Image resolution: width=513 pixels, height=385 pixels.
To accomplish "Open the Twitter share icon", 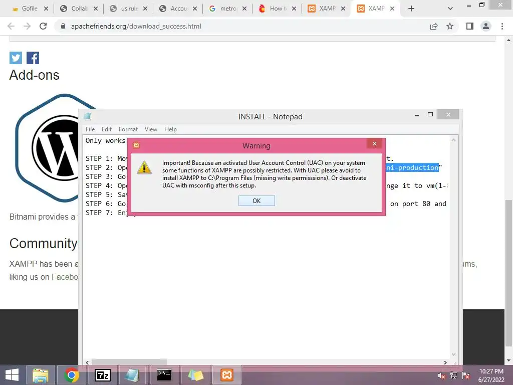I will coord(16,58).
